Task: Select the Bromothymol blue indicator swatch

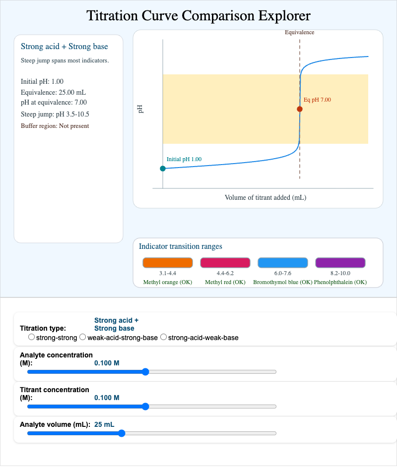Action: click(283, 263)
